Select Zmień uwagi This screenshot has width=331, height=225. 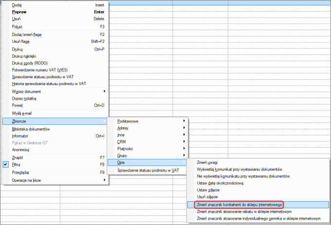258,162
